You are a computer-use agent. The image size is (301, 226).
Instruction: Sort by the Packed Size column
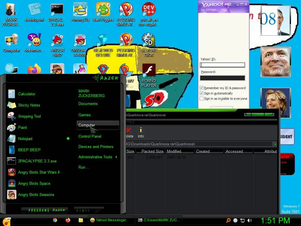click(x=150, y=151)
